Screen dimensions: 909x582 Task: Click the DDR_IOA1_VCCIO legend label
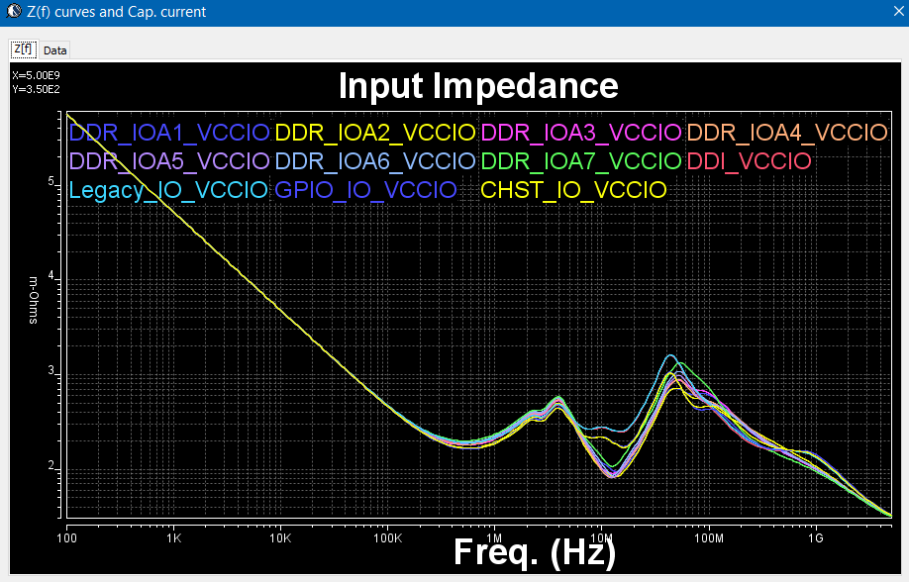[170, 133]
